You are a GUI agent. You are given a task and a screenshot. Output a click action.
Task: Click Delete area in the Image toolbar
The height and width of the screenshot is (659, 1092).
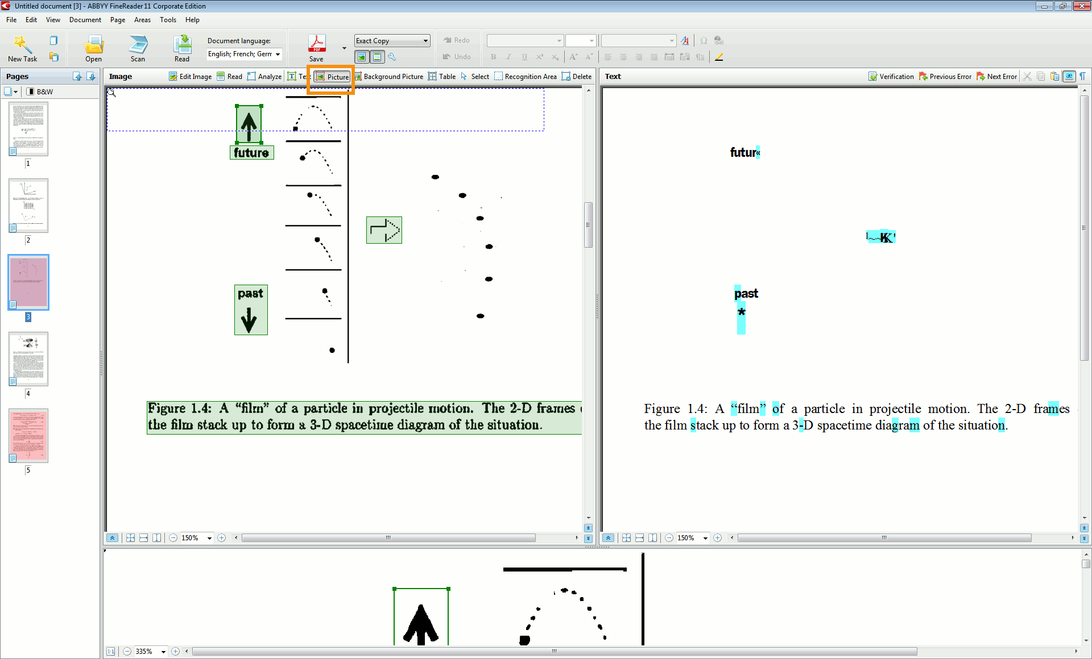[576, 77]
